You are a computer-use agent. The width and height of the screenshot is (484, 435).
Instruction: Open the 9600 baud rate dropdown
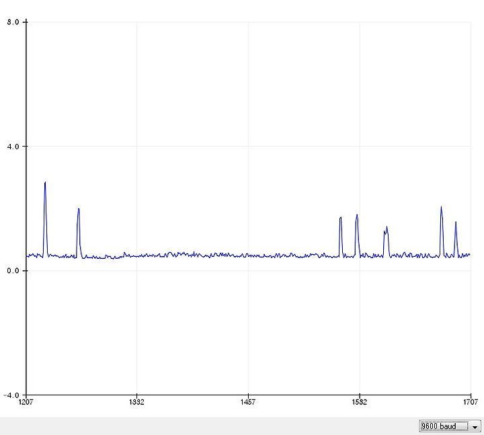(450, 426)
